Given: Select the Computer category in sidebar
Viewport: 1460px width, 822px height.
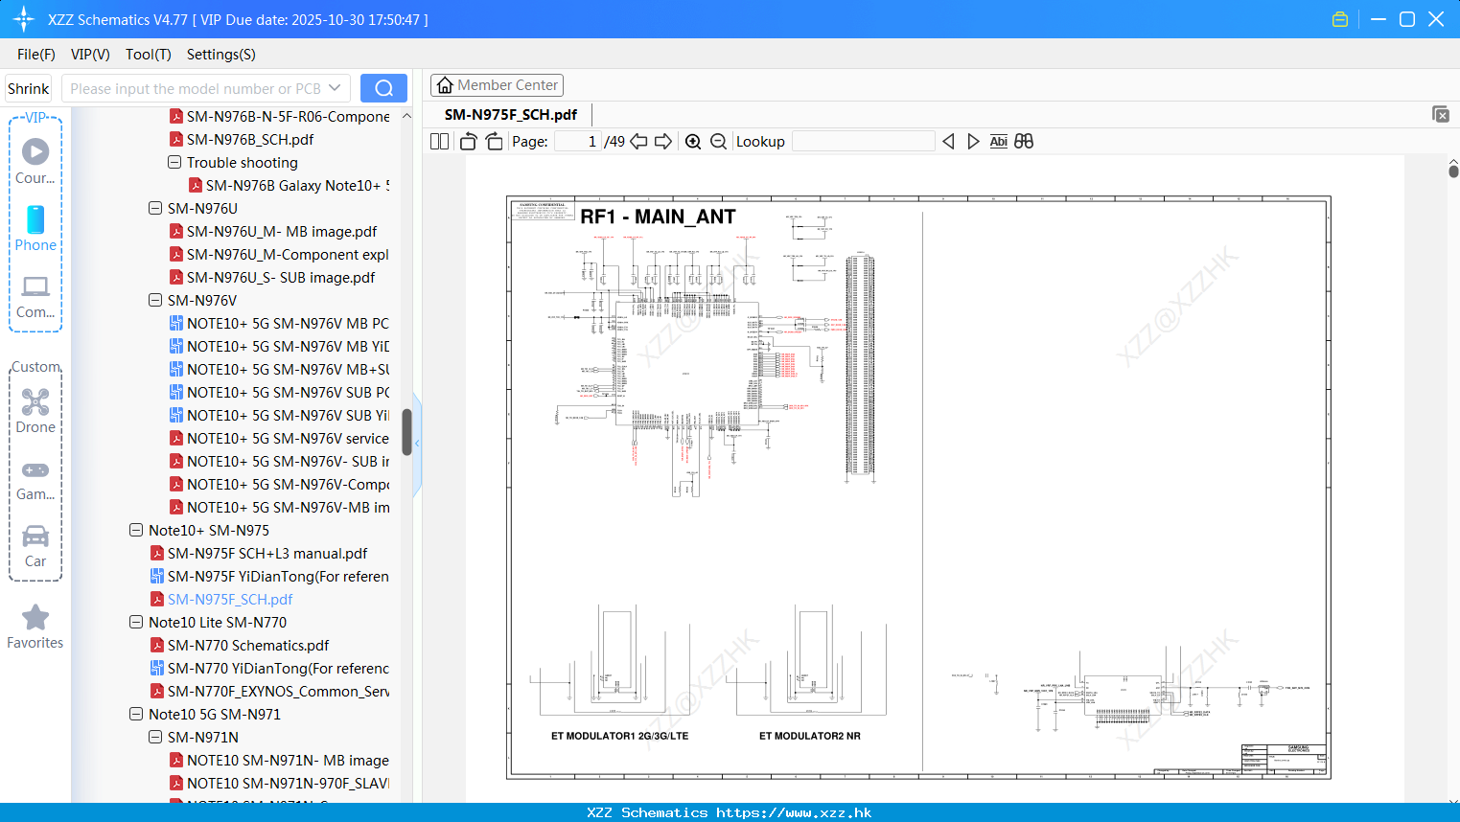Looking at the screenshot, I should point(35,297).
